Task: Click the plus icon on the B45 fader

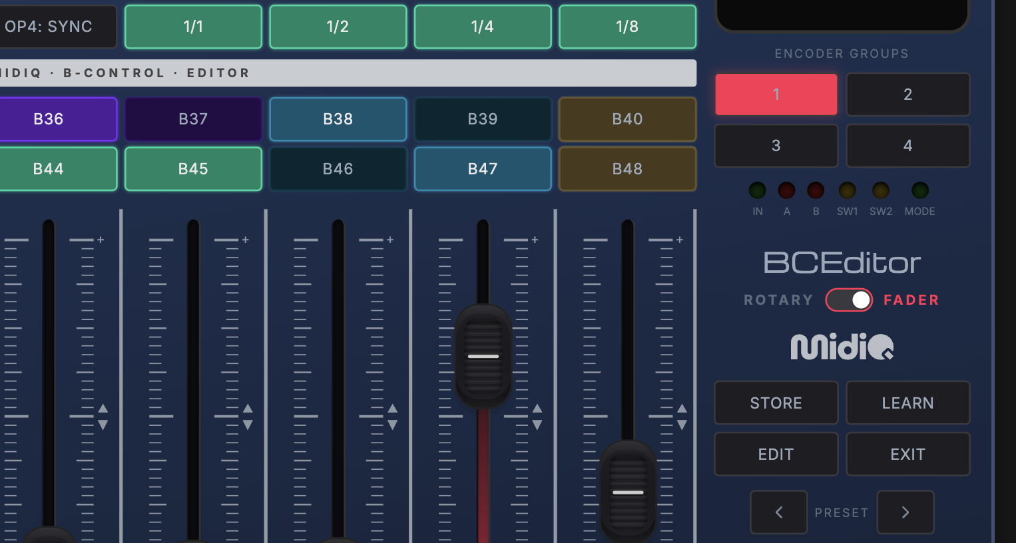Action: 246,240
